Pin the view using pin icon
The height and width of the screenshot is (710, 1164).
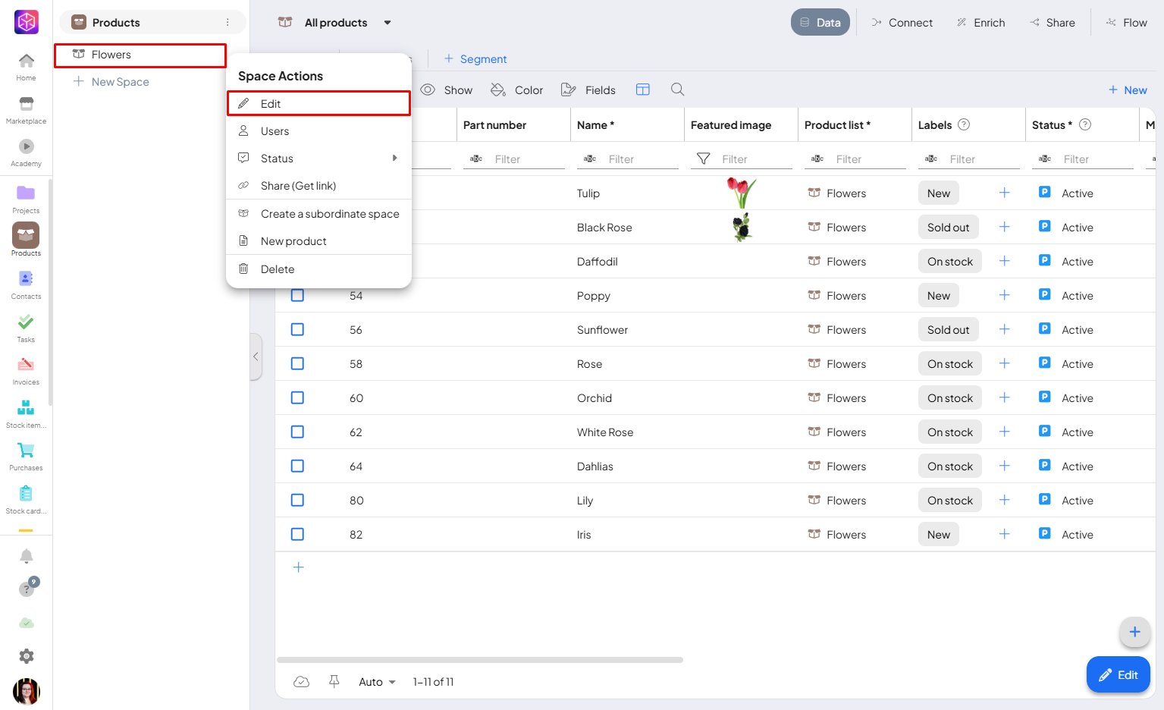pyautogui.click(x=334, y=681)
